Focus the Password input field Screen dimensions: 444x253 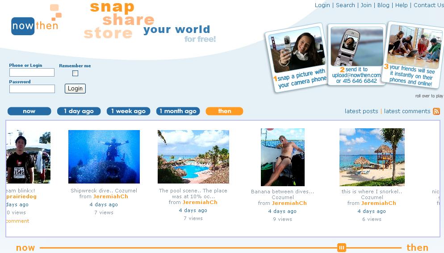pos(32,89)
